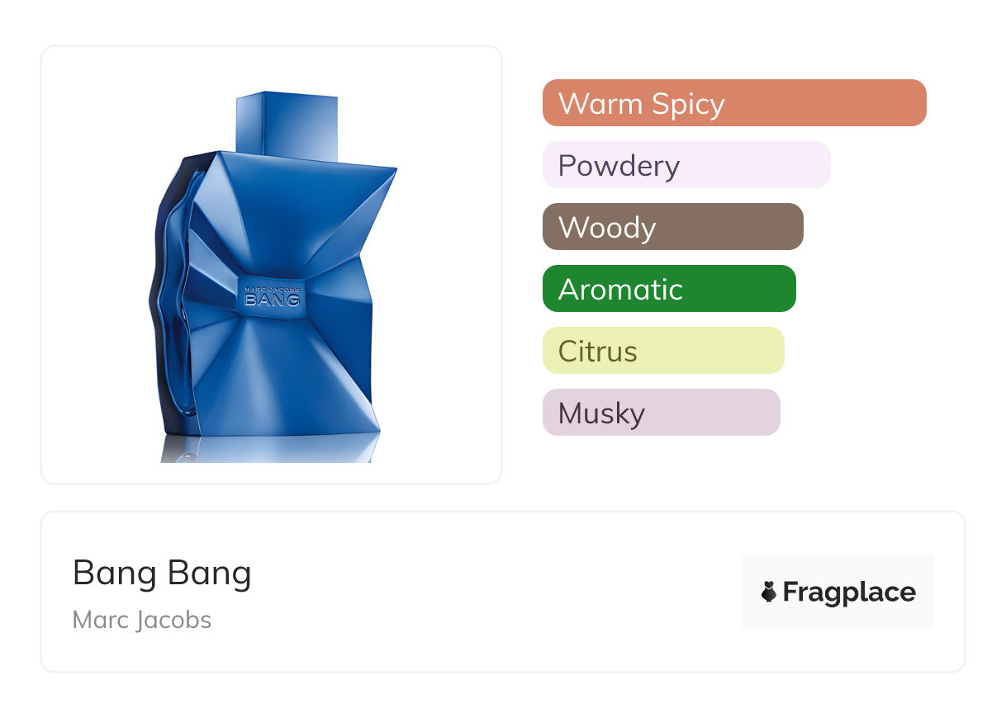
Task: Click the brown Woody accord bar
Action: point(672,227)
